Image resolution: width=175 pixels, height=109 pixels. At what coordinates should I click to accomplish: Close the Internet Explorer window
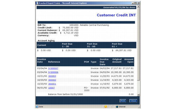[x=138, y=3]
